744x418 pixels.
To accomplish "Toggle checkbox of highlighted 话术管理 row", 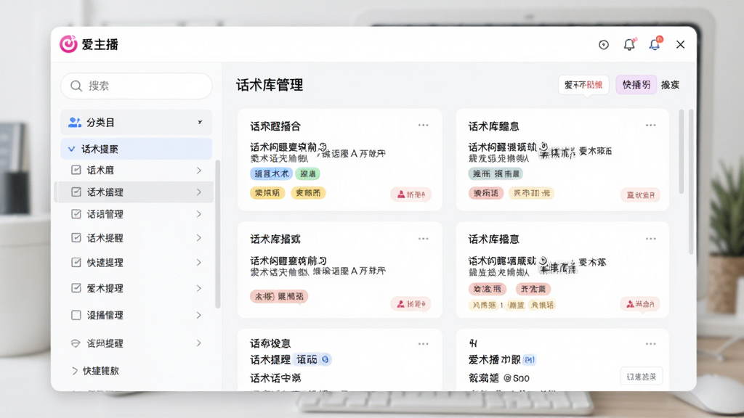I will pos(76,192).
